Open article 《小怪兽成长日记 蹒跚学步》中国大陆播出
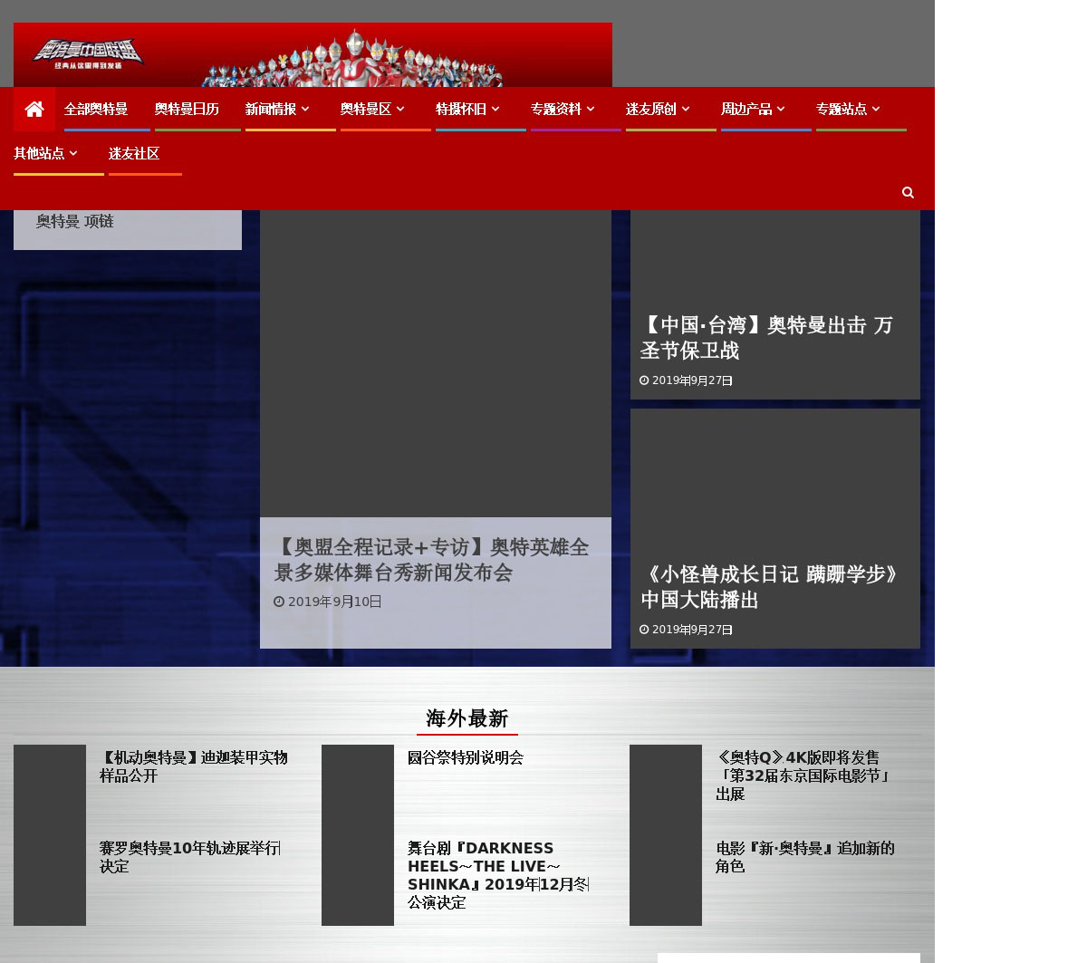1087x963 pixels. [771, 587]
